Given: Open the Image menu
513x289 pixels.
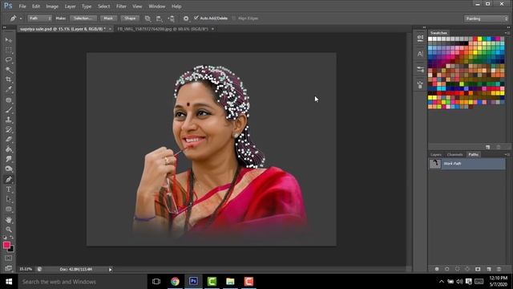Looking at the screenshot, I should (52, 6).
